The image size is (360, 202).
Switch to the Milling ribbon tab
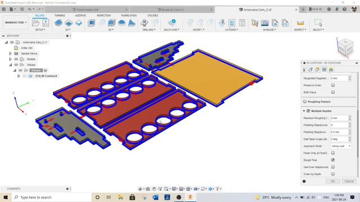coord(39,15)
